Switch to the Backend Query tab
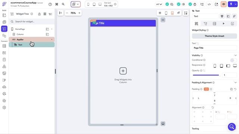Viewport: 239px width, 134px height. [x=214, y=24]
